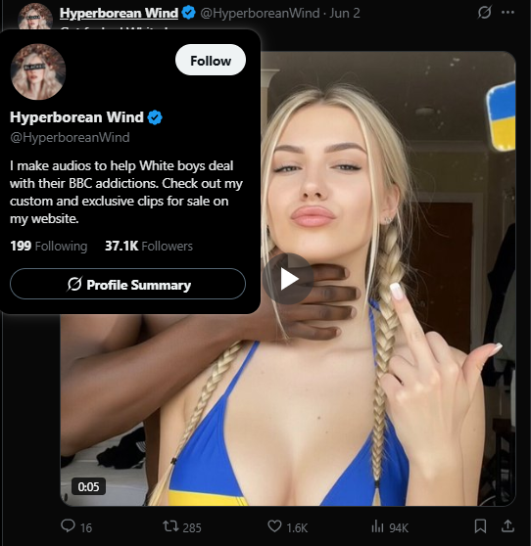Viewport: 531px width, 546px height.
Task: Click the verified badge in the hover card
Action: tap(155, 117)
